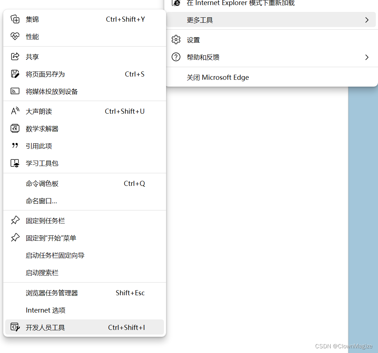Click the math solver icon next to 数学求解器

15,128
